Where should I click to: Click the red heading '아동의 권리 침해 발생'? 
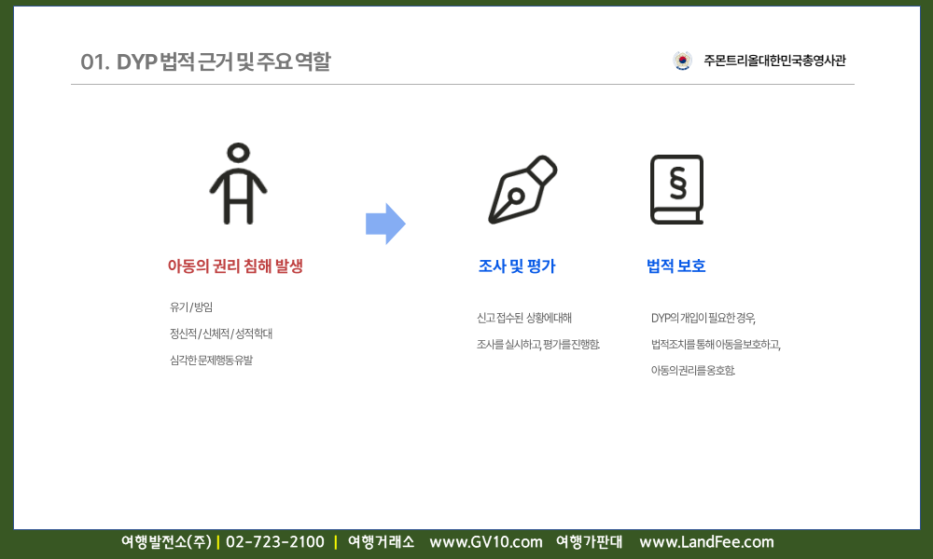(x=235, y=266)
